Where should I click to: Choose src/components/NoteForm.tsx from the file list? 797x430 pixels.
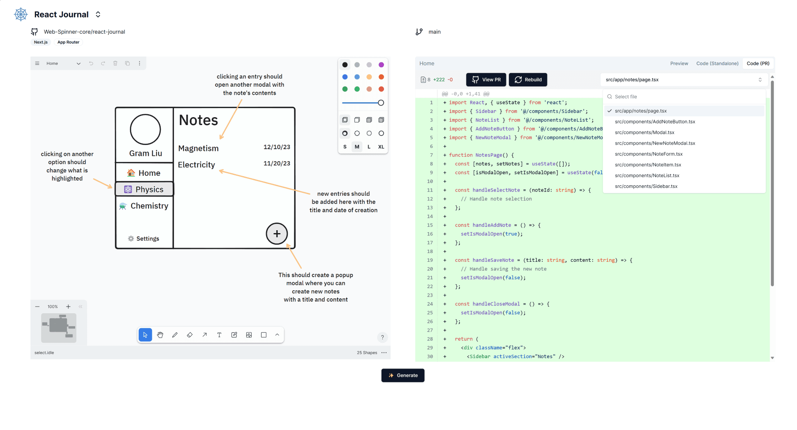pos(648,154)
